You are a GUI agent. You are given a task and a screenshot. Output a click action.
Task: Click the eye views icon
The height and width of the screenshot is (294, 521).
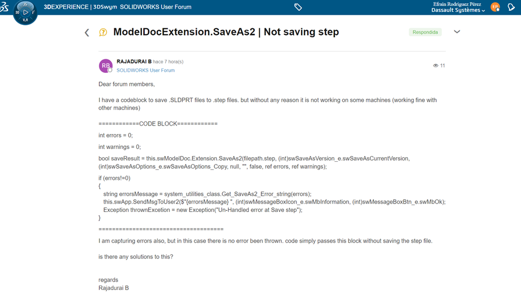(436, 66)
